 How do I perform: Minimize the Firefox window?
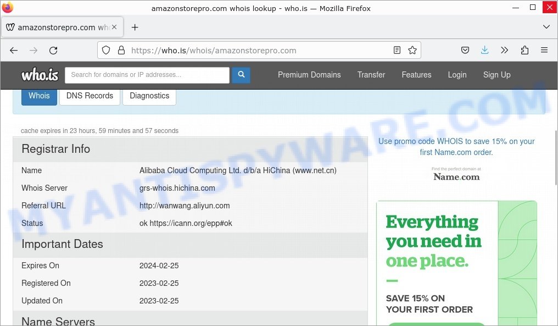(516, 8)
